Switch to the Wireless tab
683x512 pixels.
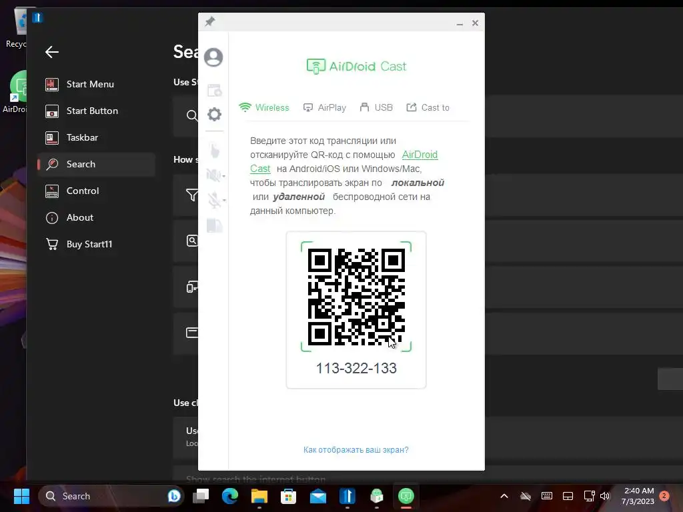click(264, 107)
